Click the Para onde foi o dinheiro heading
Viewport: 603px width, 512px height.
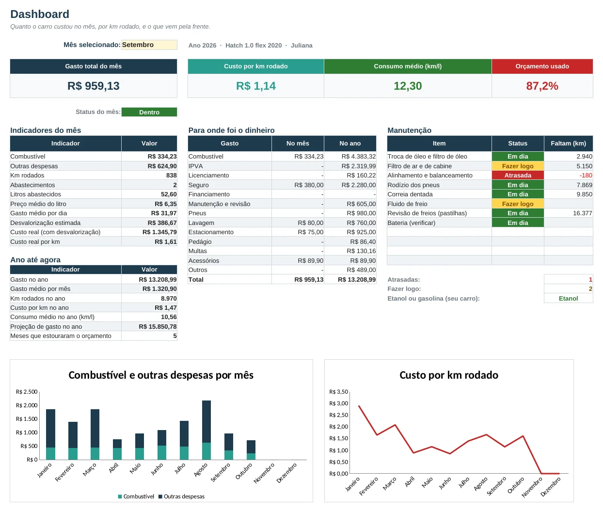(231, 130)
